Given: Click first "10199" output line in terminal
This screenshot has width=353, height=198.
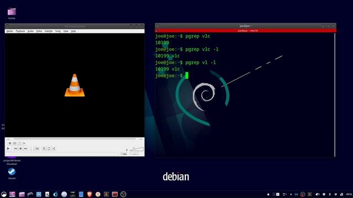Looking at the screenshot, I should (162, 43).
